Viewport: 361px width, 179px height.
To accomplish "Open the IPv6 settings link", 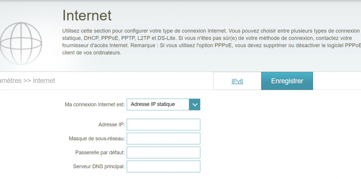I will (237, 81).
